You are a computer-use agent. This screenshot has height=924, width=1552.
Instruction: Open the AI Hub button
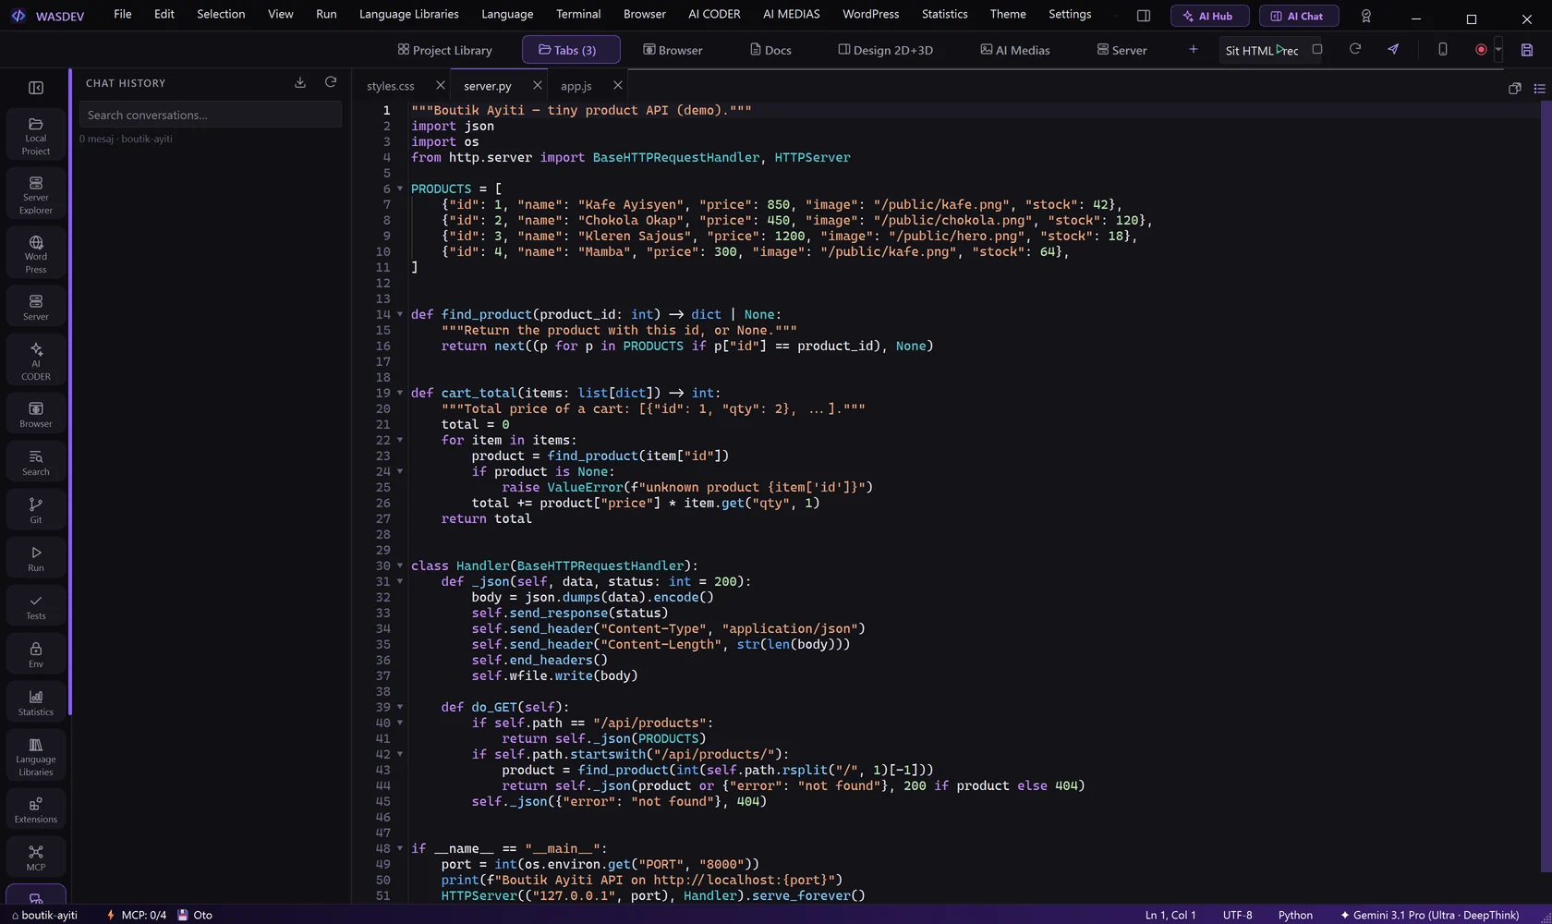tap(1209, 16)
